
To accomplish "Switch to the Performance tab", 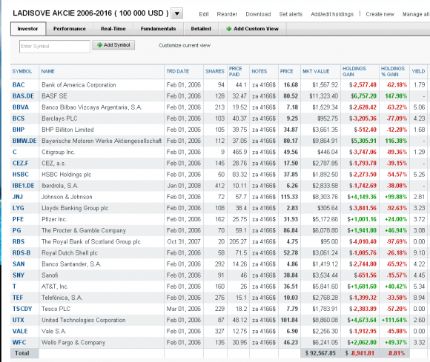I will pos(70,29).
